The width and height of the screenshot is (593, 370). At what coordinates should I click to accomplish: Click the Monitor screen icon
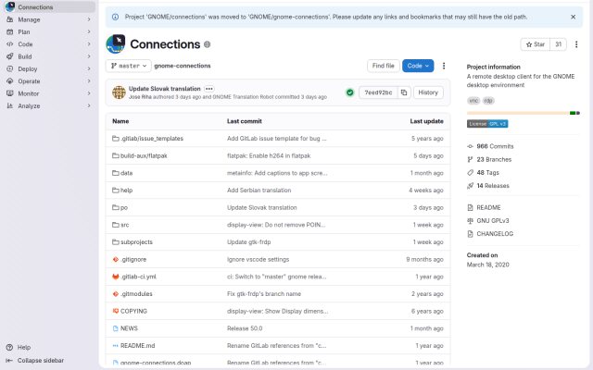point(10,93)
